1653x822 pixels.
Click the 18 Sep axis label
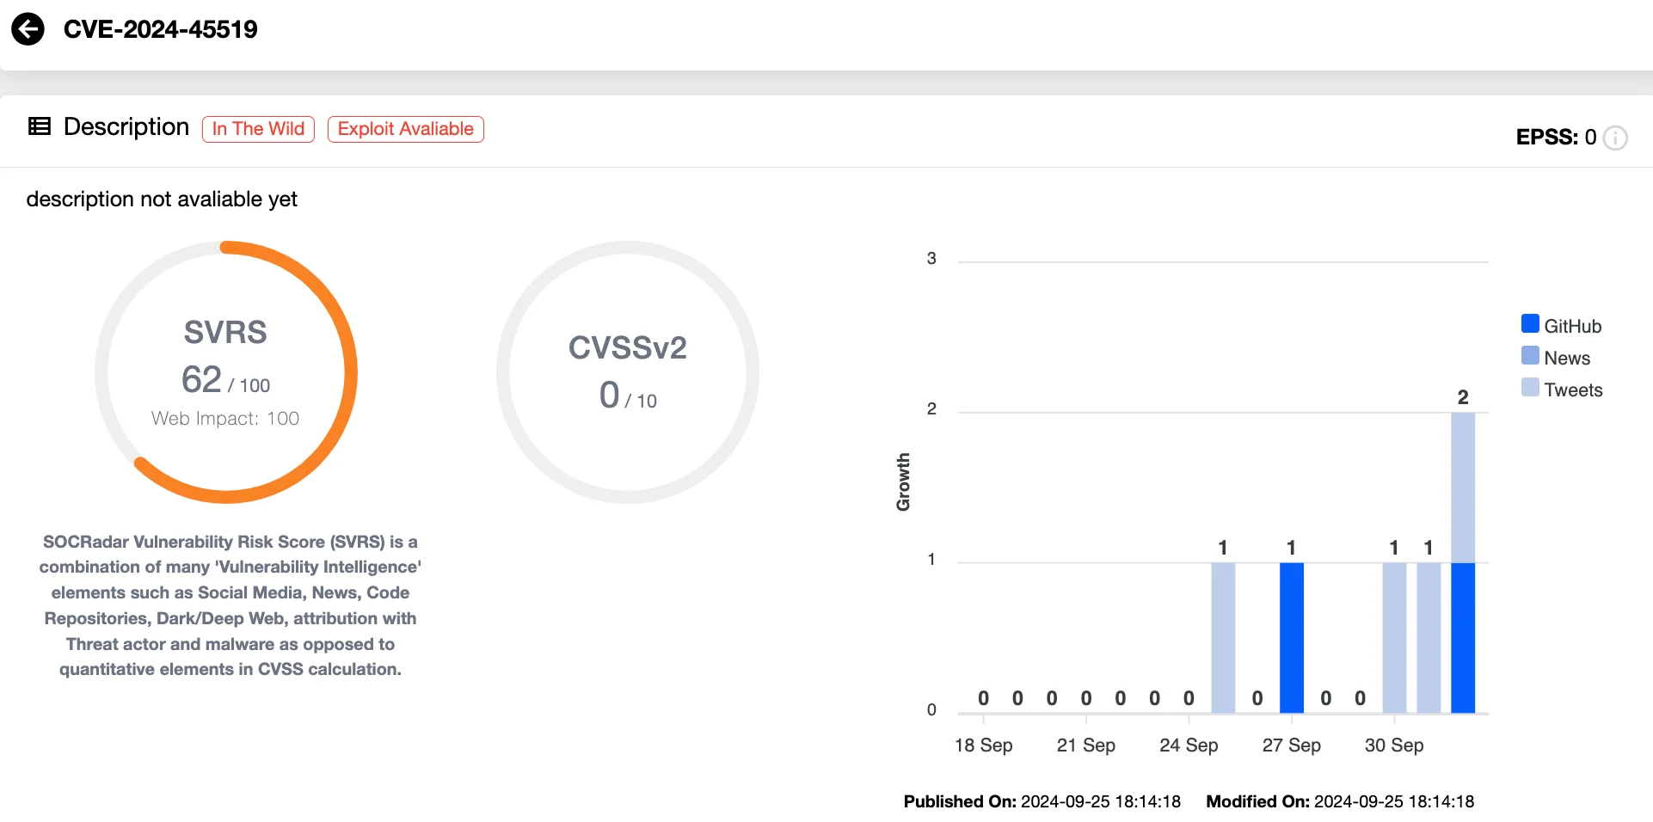(x=983, y=745)
